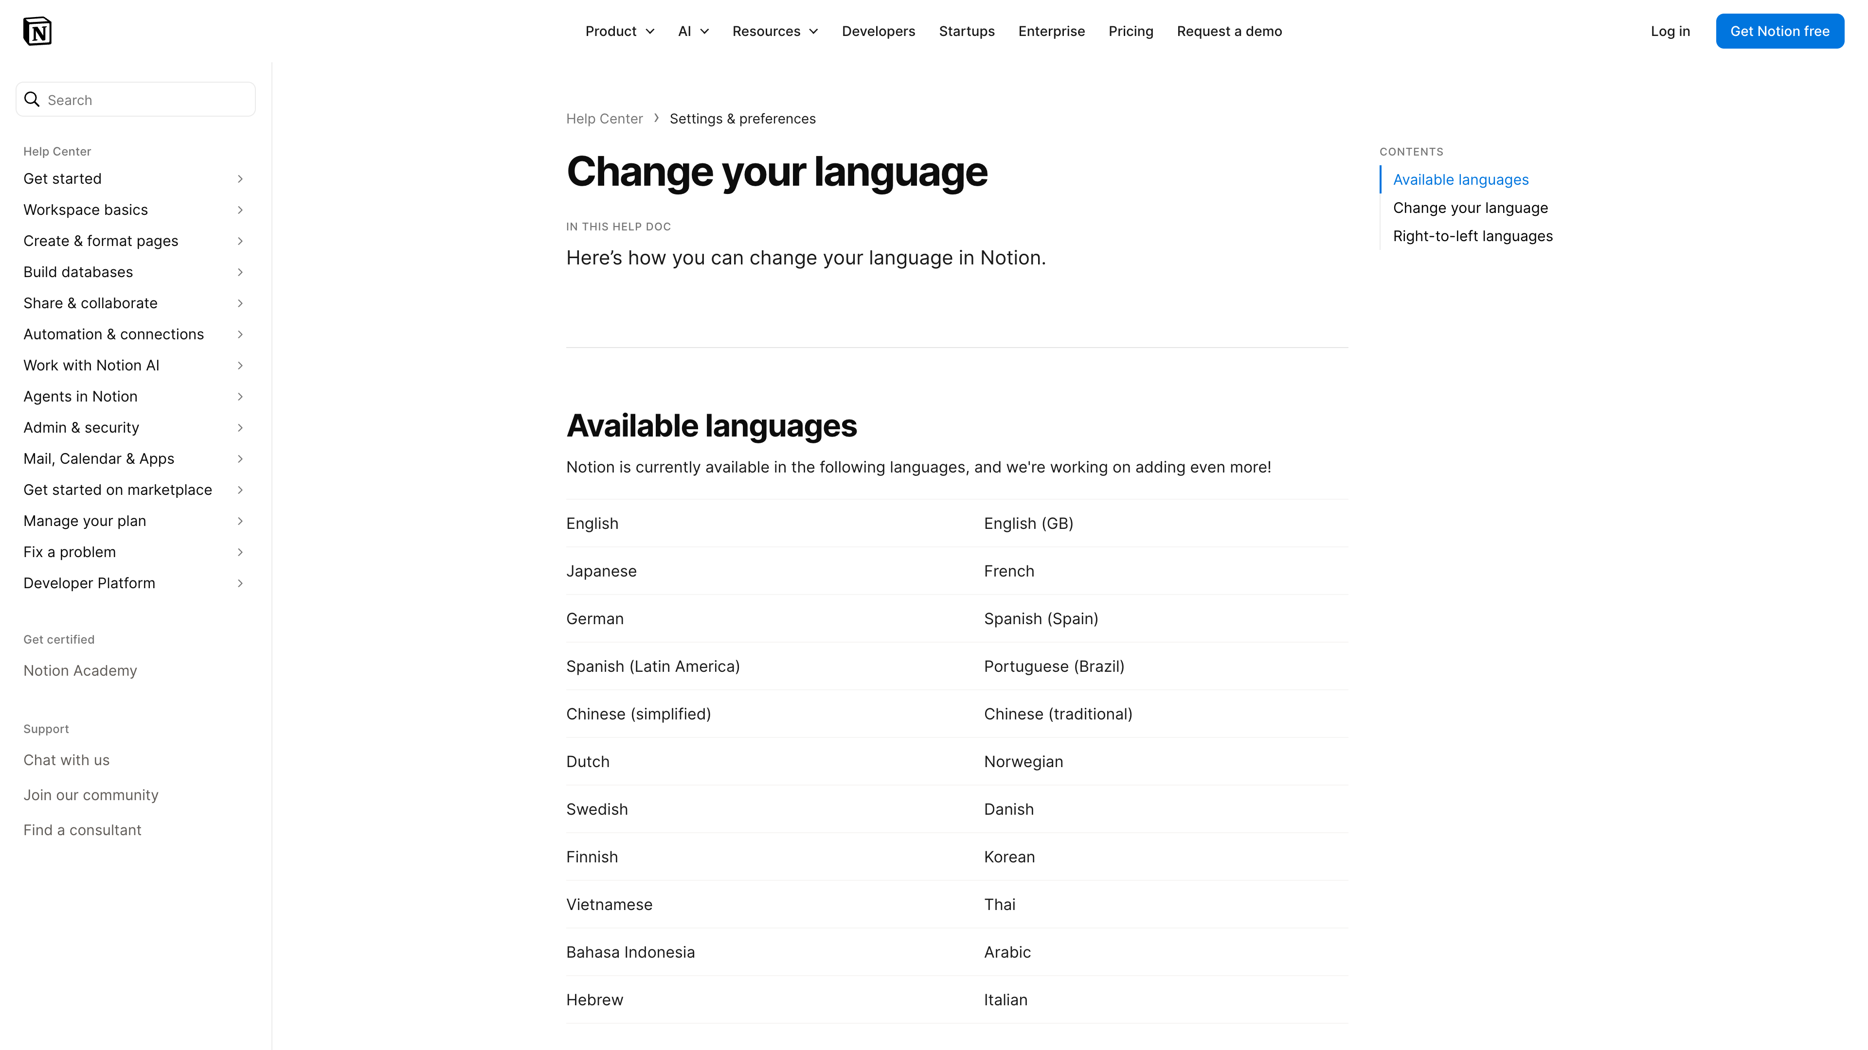Open Developer Platform sidebar section

coord(89,583)
